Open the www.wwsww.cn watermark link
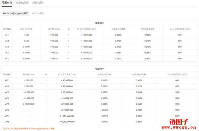Viewport: 199px width, 131px height. (179, 128)
